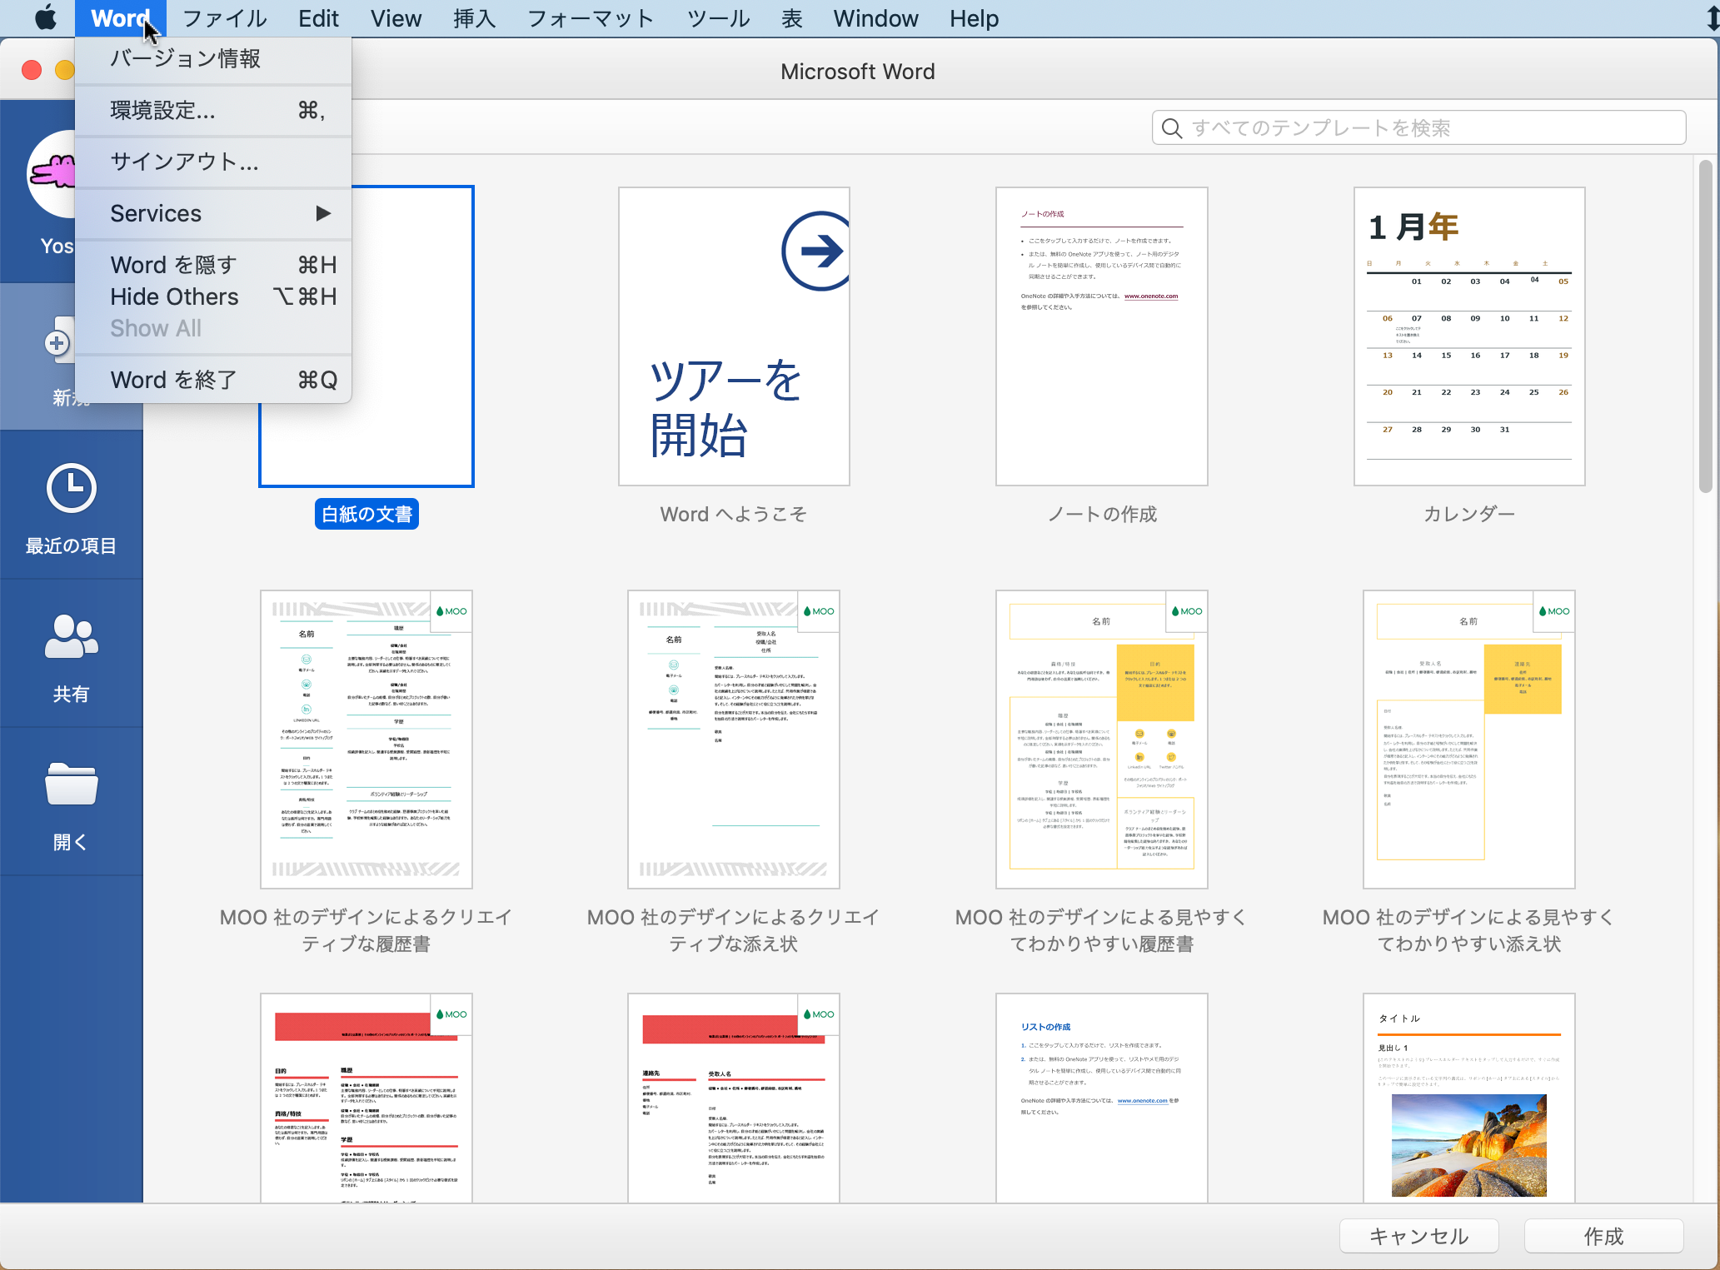
Task: Select MOO 見やすくてわかりやすい添え状 template
Action: pyautogui.click(x=1469, y=740)
